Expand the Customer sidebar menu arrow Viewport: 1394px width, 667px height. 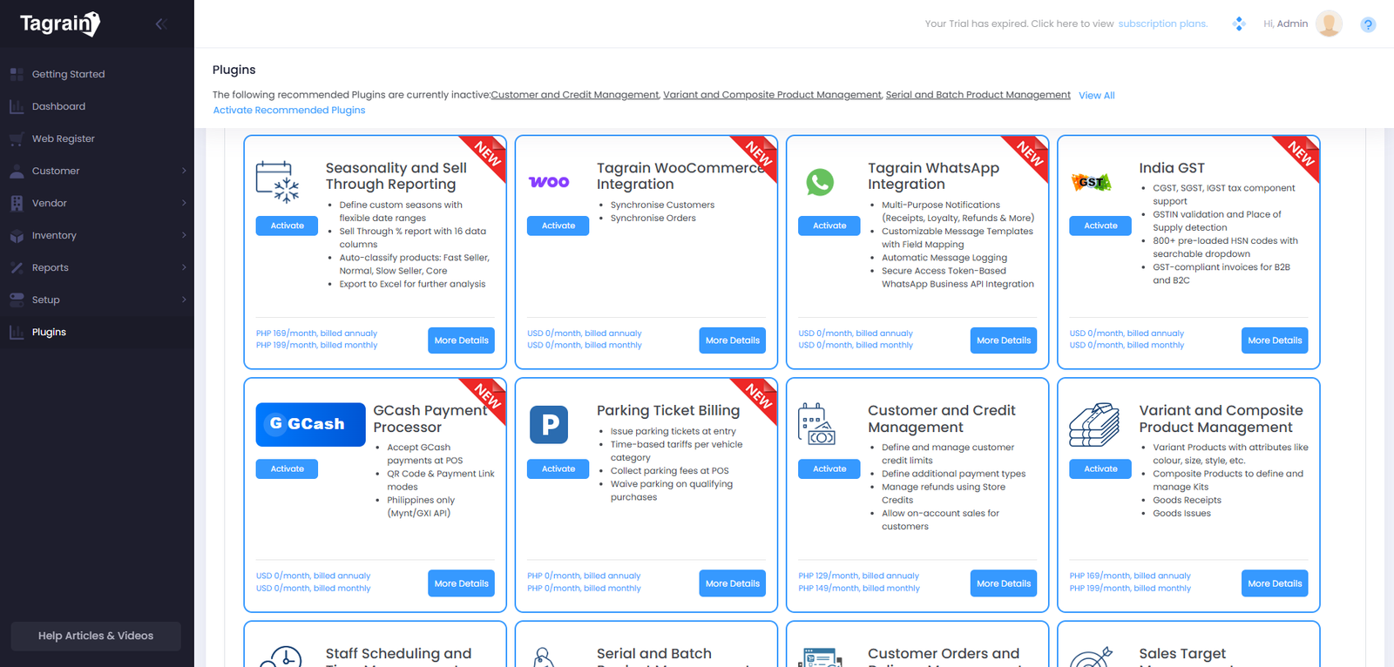tap(184, 171)
